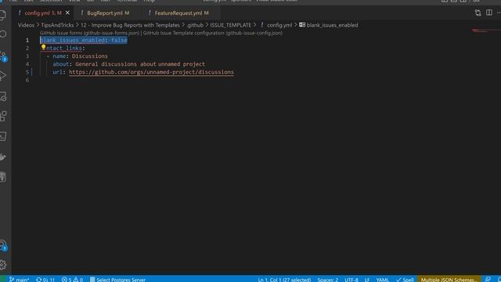Image resolution: width=501 pixels, height=282 pixels.
Task: Open the Run and Debug view
Action: (3, 76)
